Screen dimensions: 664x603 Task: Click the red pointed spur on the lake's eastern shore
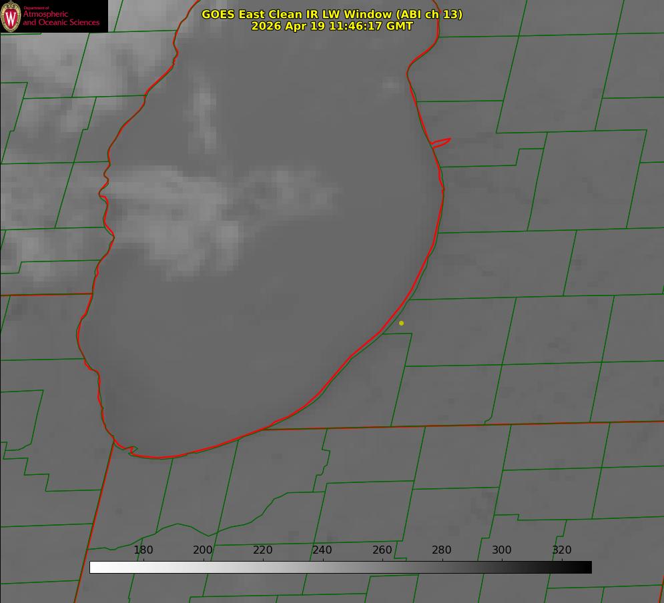click(x=441, y=143)
